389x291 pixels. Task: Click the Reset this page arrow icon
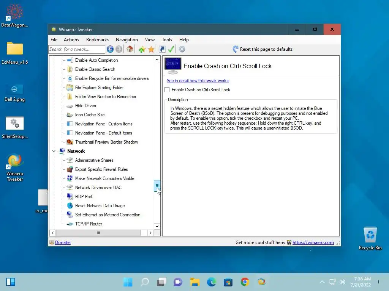click(x=236, y=49)
